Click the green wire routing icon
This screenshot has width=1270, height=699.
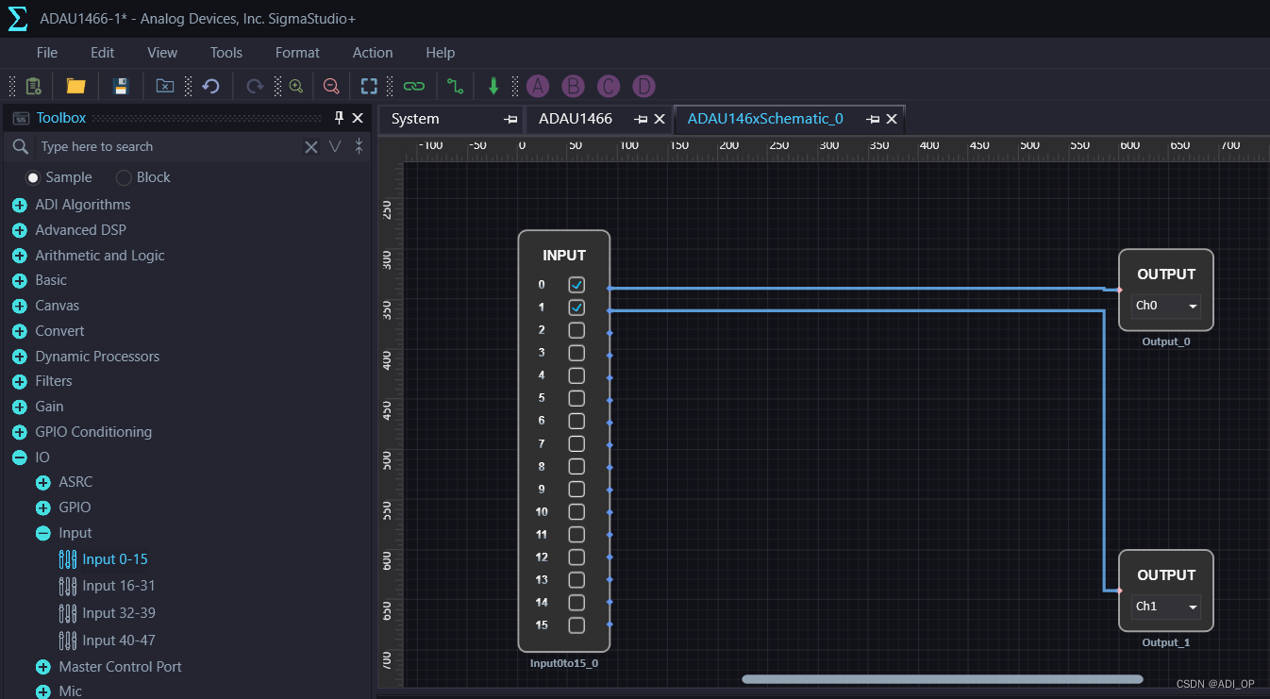pyautogui.click(x=456, y=87)
